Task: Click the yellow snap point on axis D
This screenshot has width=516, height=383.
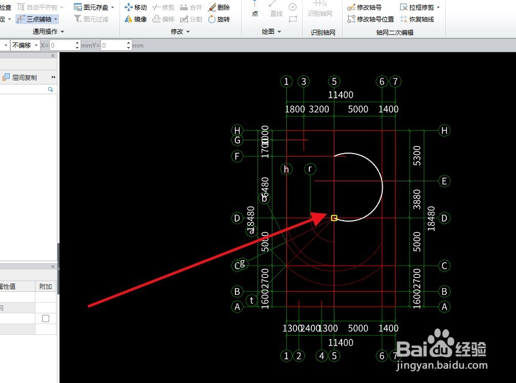Action: click(x=334, y=218)
